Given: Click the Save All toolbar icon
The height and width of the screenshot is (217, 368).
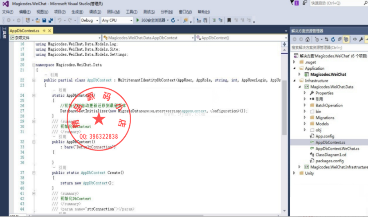Looking at the screenshot, I should 50,20.
